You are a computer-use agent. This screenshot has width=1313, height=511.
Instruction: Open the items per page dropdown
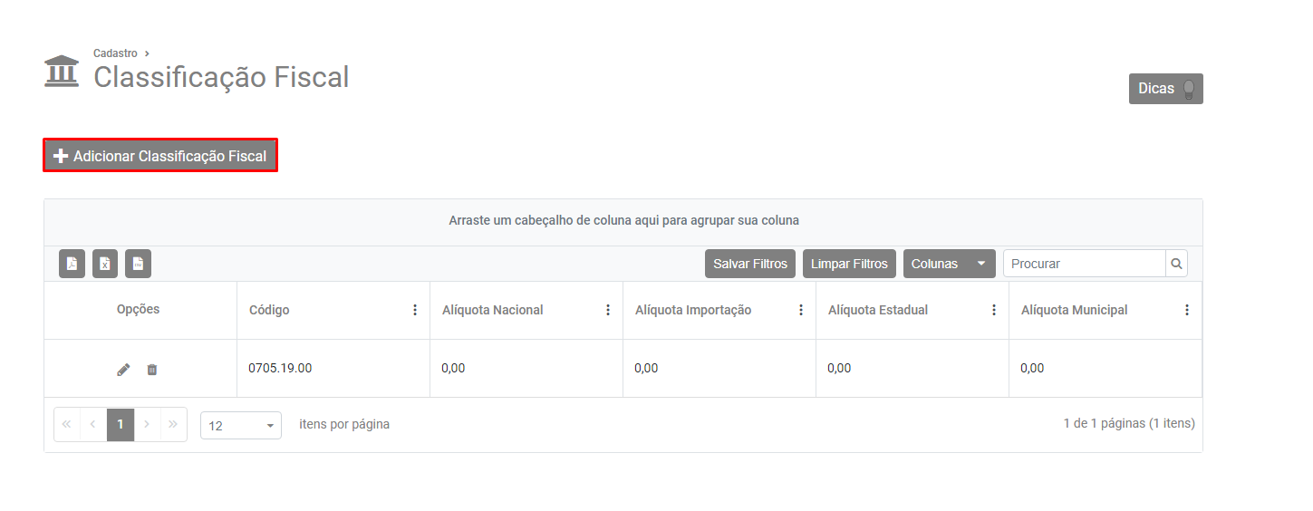point(241,425)
